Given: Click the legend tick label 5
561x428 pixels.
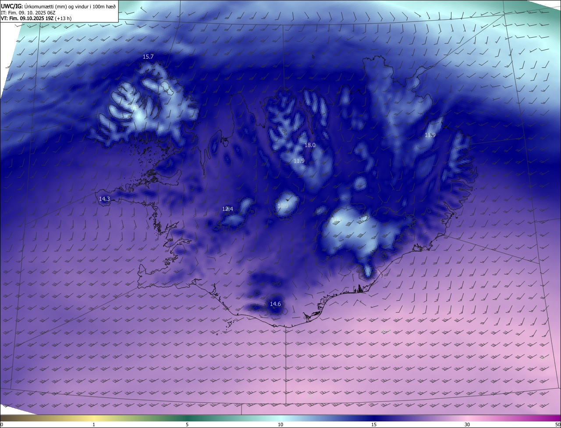Looking at the screenshot, I should pyautogui.click(x=187, y=424).
